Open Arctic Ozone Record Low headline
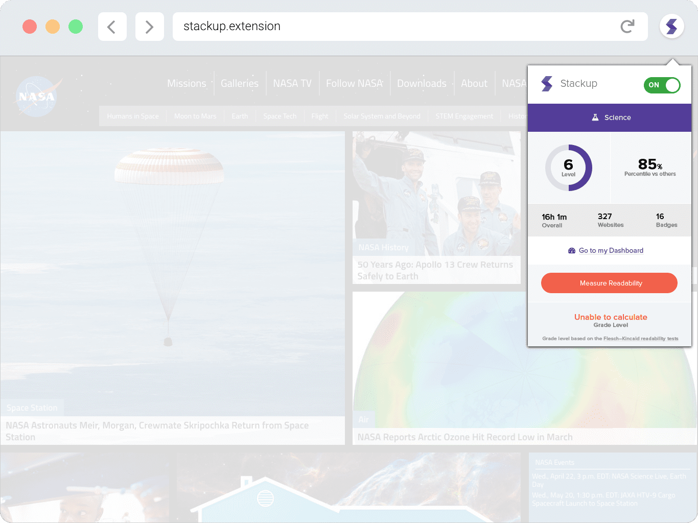Image resolution: width=698 pixels, height=523 pixels. point(465,437)
